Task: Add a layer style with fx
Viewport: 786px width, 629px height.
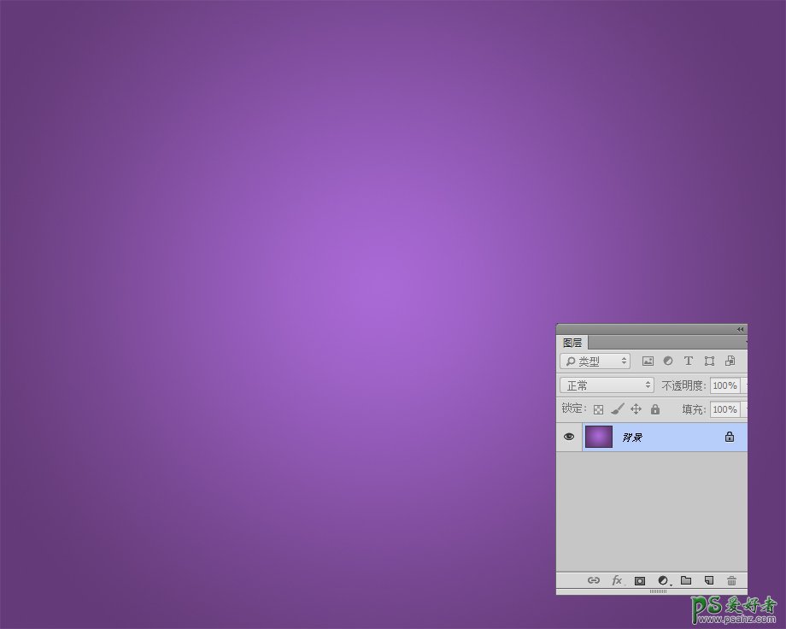Action: click(x=617, y=580)
